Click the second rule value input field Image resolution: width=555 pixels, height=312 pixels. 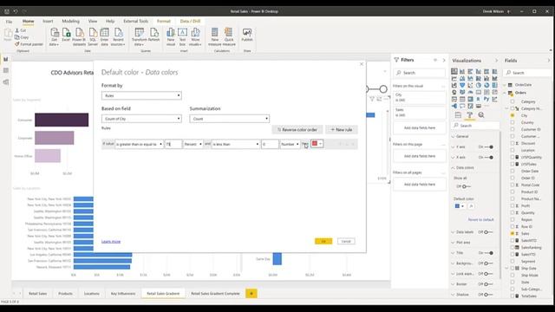point(270,145)
